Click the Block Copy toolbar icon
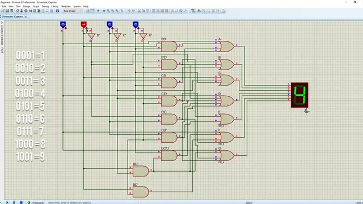The width and height of the screenshot is (363, 204). coord(154,11)
